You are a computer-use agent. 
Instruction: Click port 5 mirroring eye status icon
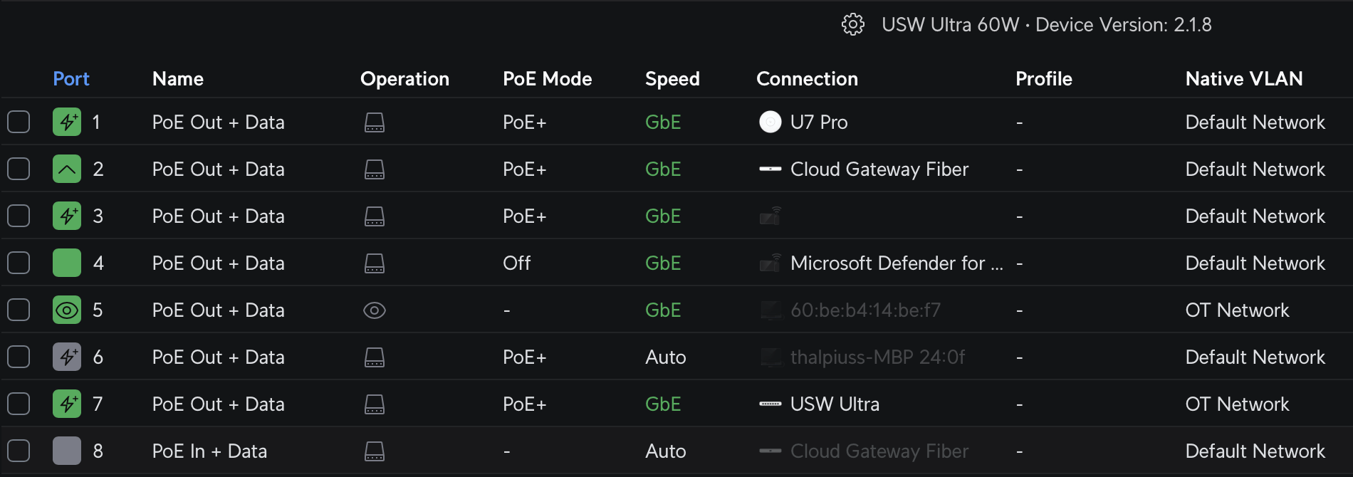point(67,310)
